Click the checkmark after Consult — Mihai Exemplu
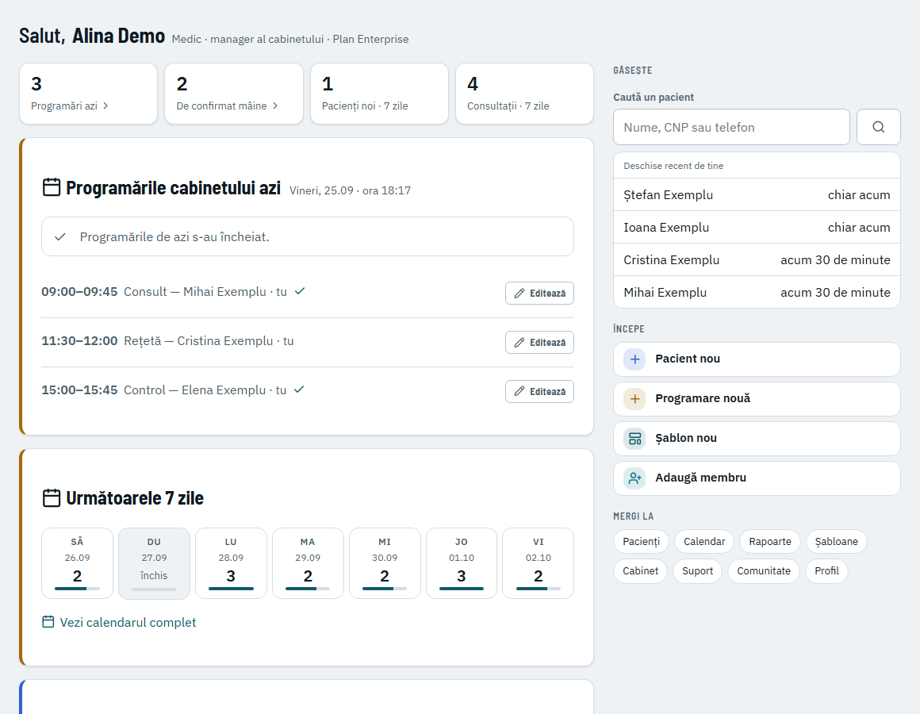This screenshot has width=920, height=714. click(x=300, y=291)
